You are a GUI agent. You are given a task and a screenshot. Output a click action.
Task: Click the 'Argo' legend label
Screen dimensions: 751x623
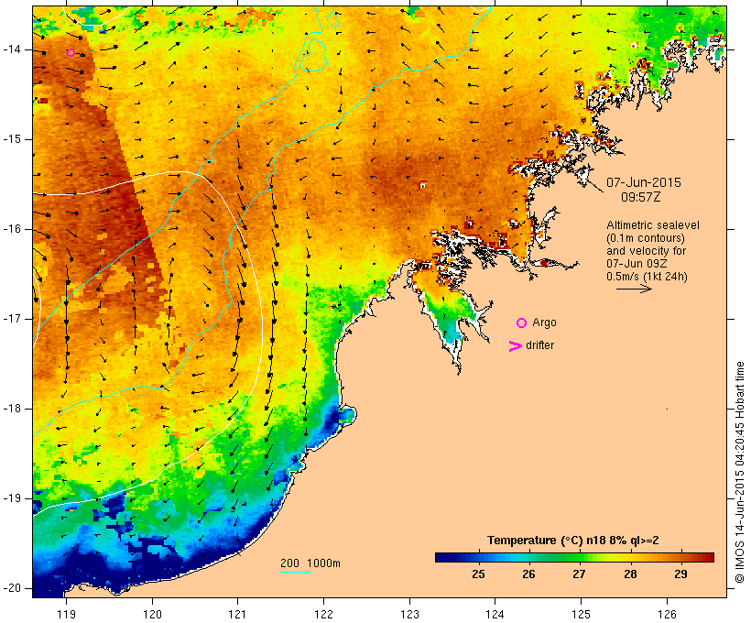[x=545, y=322]
